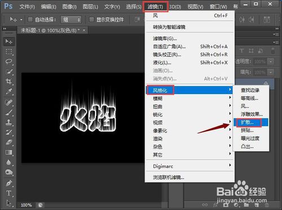Open the 组 auto-select dropdown
The image size is (282, 210).
tap(71, 20)
